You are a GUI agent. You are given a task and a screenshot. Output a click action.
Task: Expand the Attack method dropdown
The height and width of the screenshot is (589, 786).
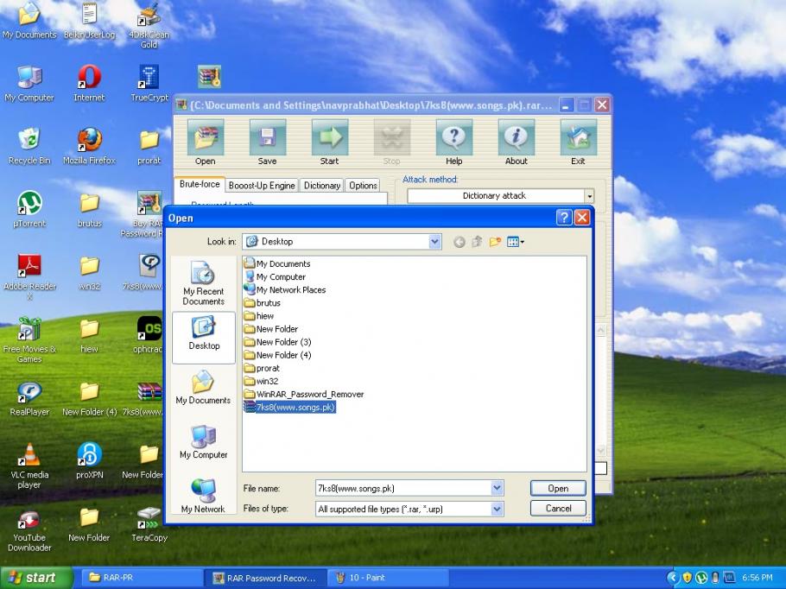pyautogui.click(x=589, y=196)
